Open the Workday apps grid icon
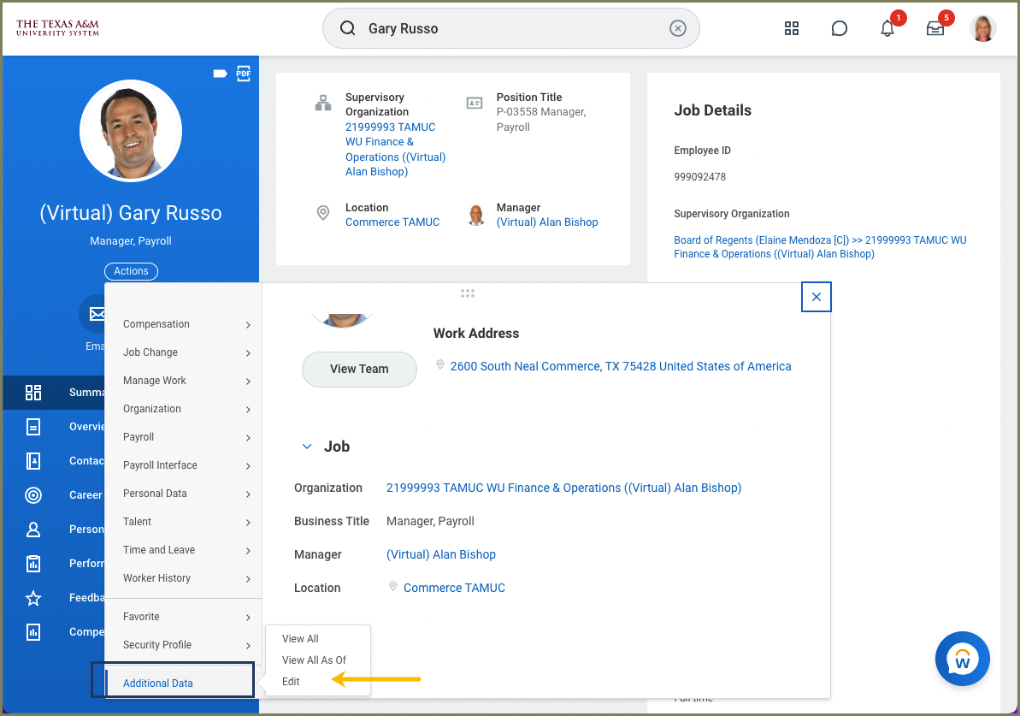Image resolution: width=1020 pixels, height=716 pixels. pyautogui.click(x=791, y=28)
